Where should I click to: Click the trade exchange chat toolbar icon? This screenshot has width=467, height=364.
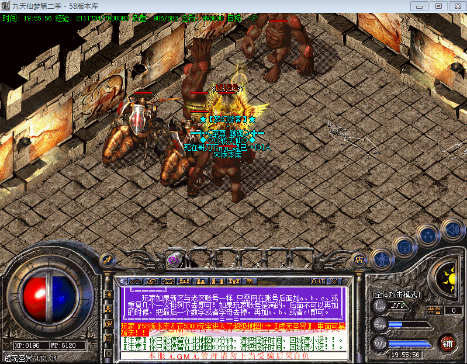151,281
